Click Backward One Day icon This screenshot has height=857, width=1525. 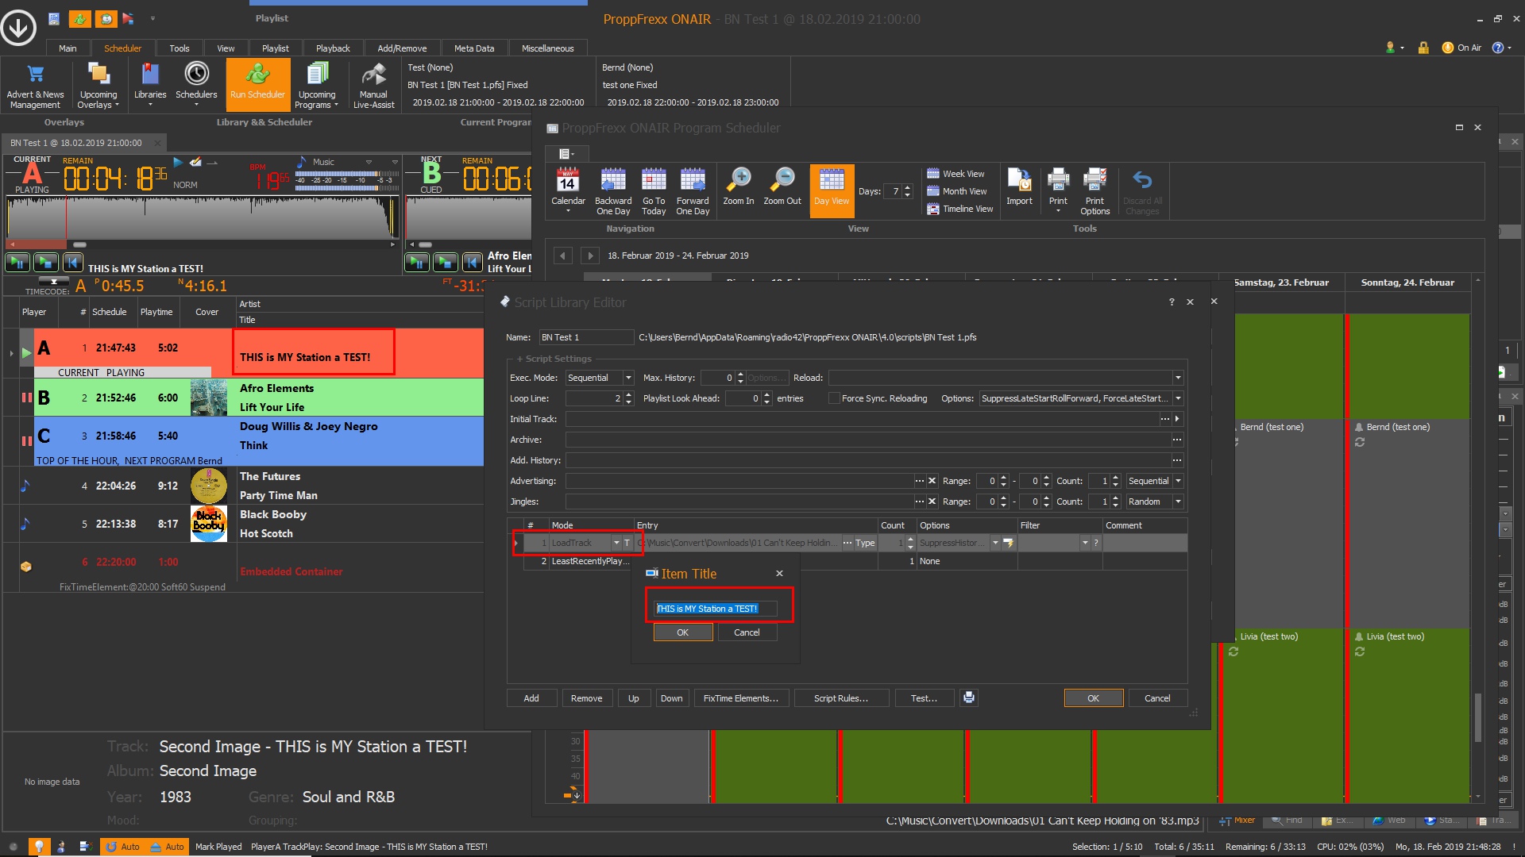pos(612,181)
